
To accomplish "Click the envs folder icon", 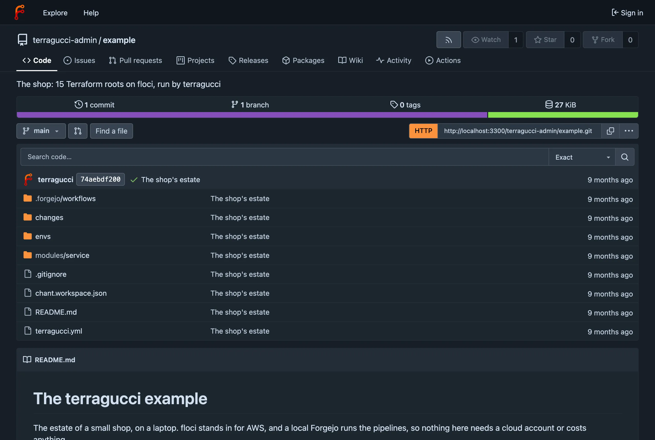I will point(27,236).
